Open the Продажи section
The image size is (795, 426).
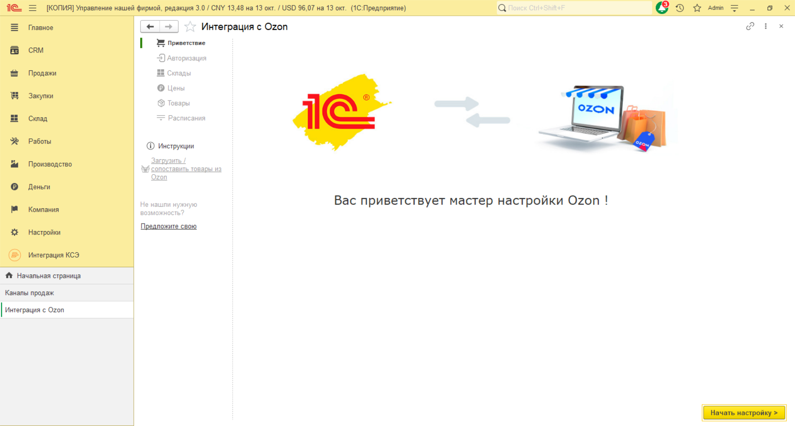pos(67,73)
